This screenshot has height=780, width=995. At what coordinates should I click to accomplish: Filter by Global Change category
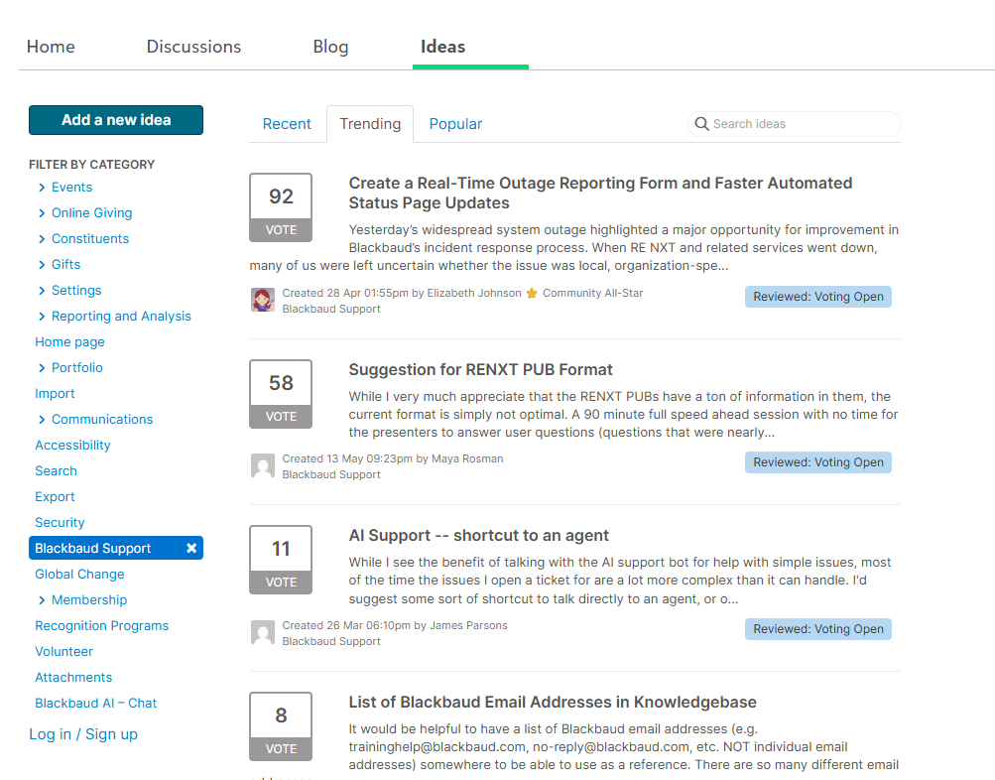click(x=79, y=575)
